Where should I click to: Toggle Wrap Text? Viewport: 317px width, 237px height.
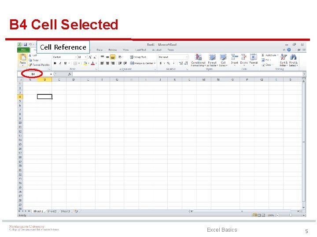[x=138, y=57]
